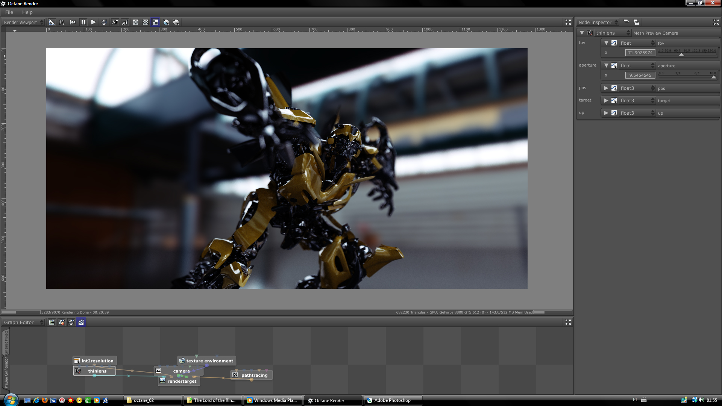Viewport: 722px width, 406px height.
Task: Collapse the aperture float parameter
Action: pyautogui.click(x=606, y=65)
